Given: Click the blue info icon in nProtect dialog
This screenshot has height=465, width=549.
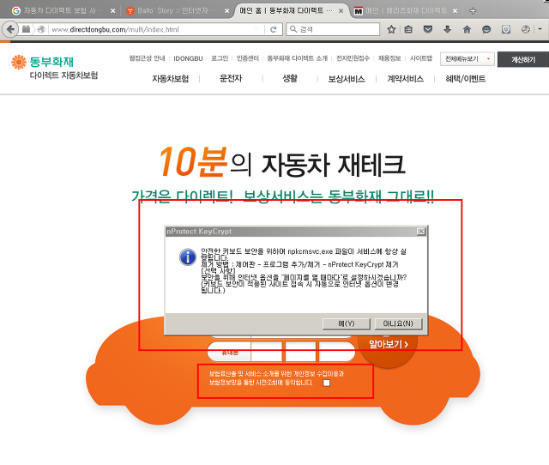Looking at the screenshot, I should tap(188, 257).
